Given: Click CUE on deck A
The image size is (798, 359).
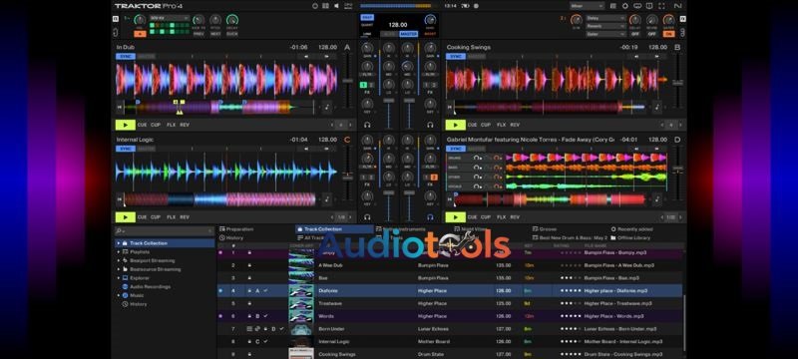Looking at the screenshot, I should [x=142, y=125].
